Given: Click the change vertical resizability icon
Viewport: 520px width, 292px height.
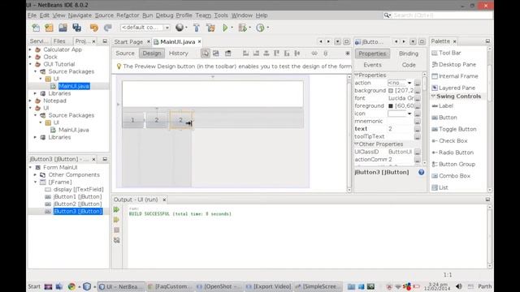Looking at the screenshot, I should click(325, 54).
